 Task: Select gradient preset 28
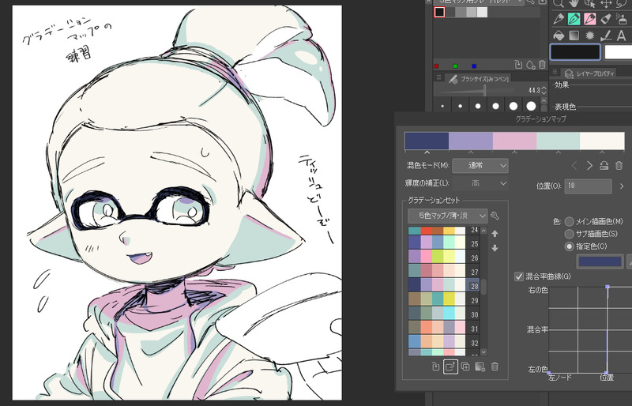(x=444, y=285)
